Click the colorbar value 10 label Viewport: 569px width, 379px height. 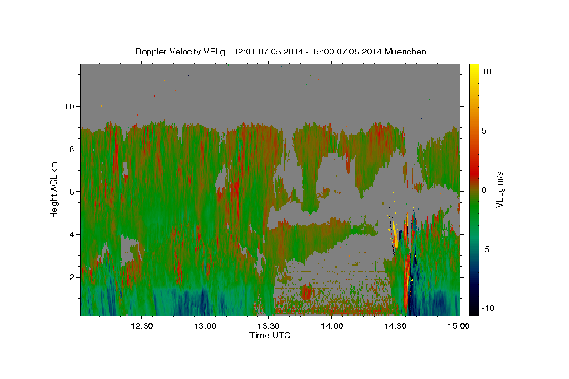486,72
